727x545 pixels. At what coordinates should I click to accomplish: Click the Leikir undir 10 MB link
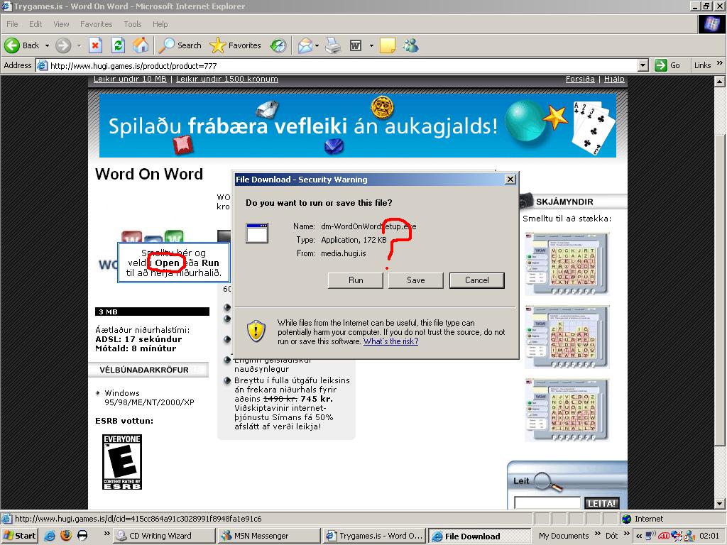tap(130, 79)
